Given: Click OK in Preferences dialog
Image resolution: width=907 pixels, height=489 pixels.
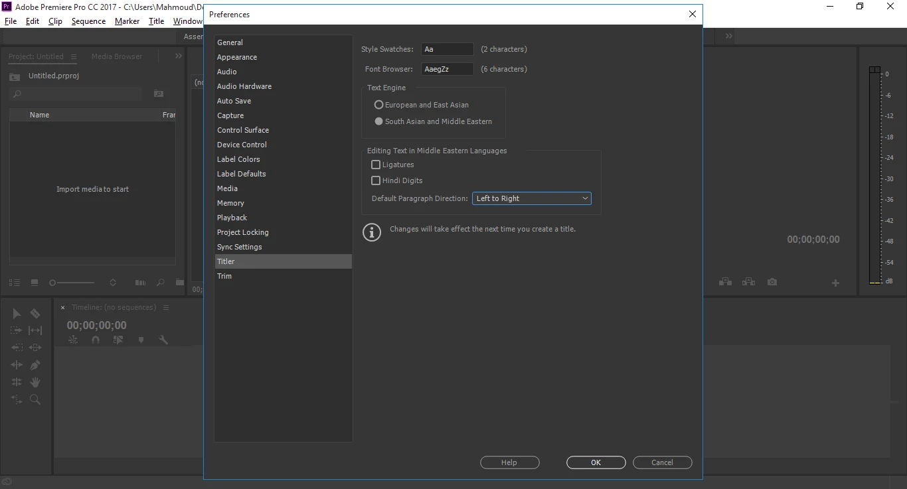Looking at the screenshot, I should click(596, 462).
